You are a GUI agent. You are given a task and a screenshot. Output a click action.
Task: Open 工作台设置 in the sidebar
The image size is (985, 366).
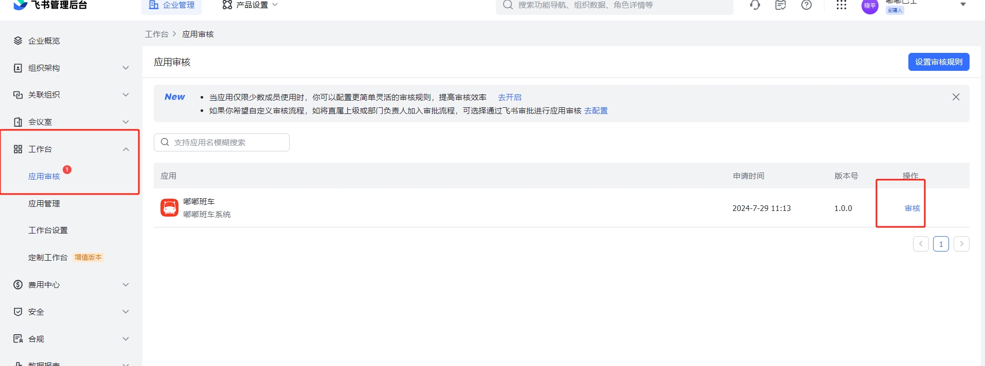(48, 230)
